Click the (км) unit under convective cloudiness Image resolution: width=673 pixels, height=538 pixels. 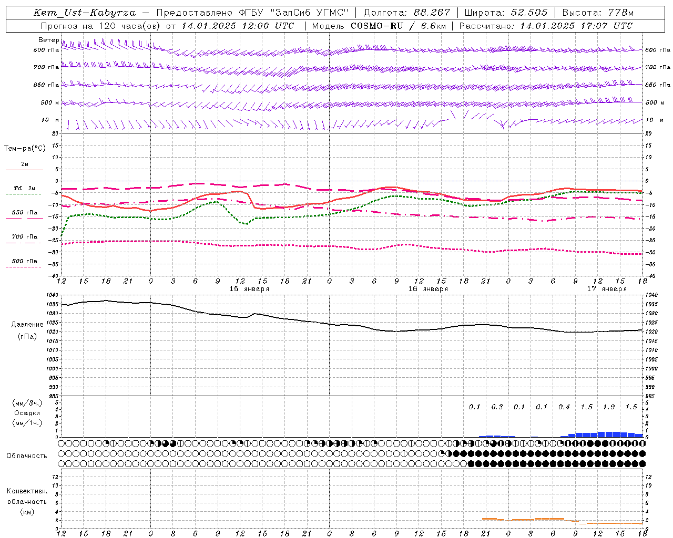click(27, 512)
